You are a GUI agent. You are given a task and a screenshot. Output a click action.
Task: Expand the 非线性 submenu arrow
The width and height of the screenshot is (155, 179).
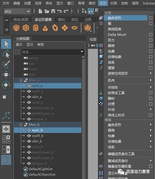tap(151, 87)
